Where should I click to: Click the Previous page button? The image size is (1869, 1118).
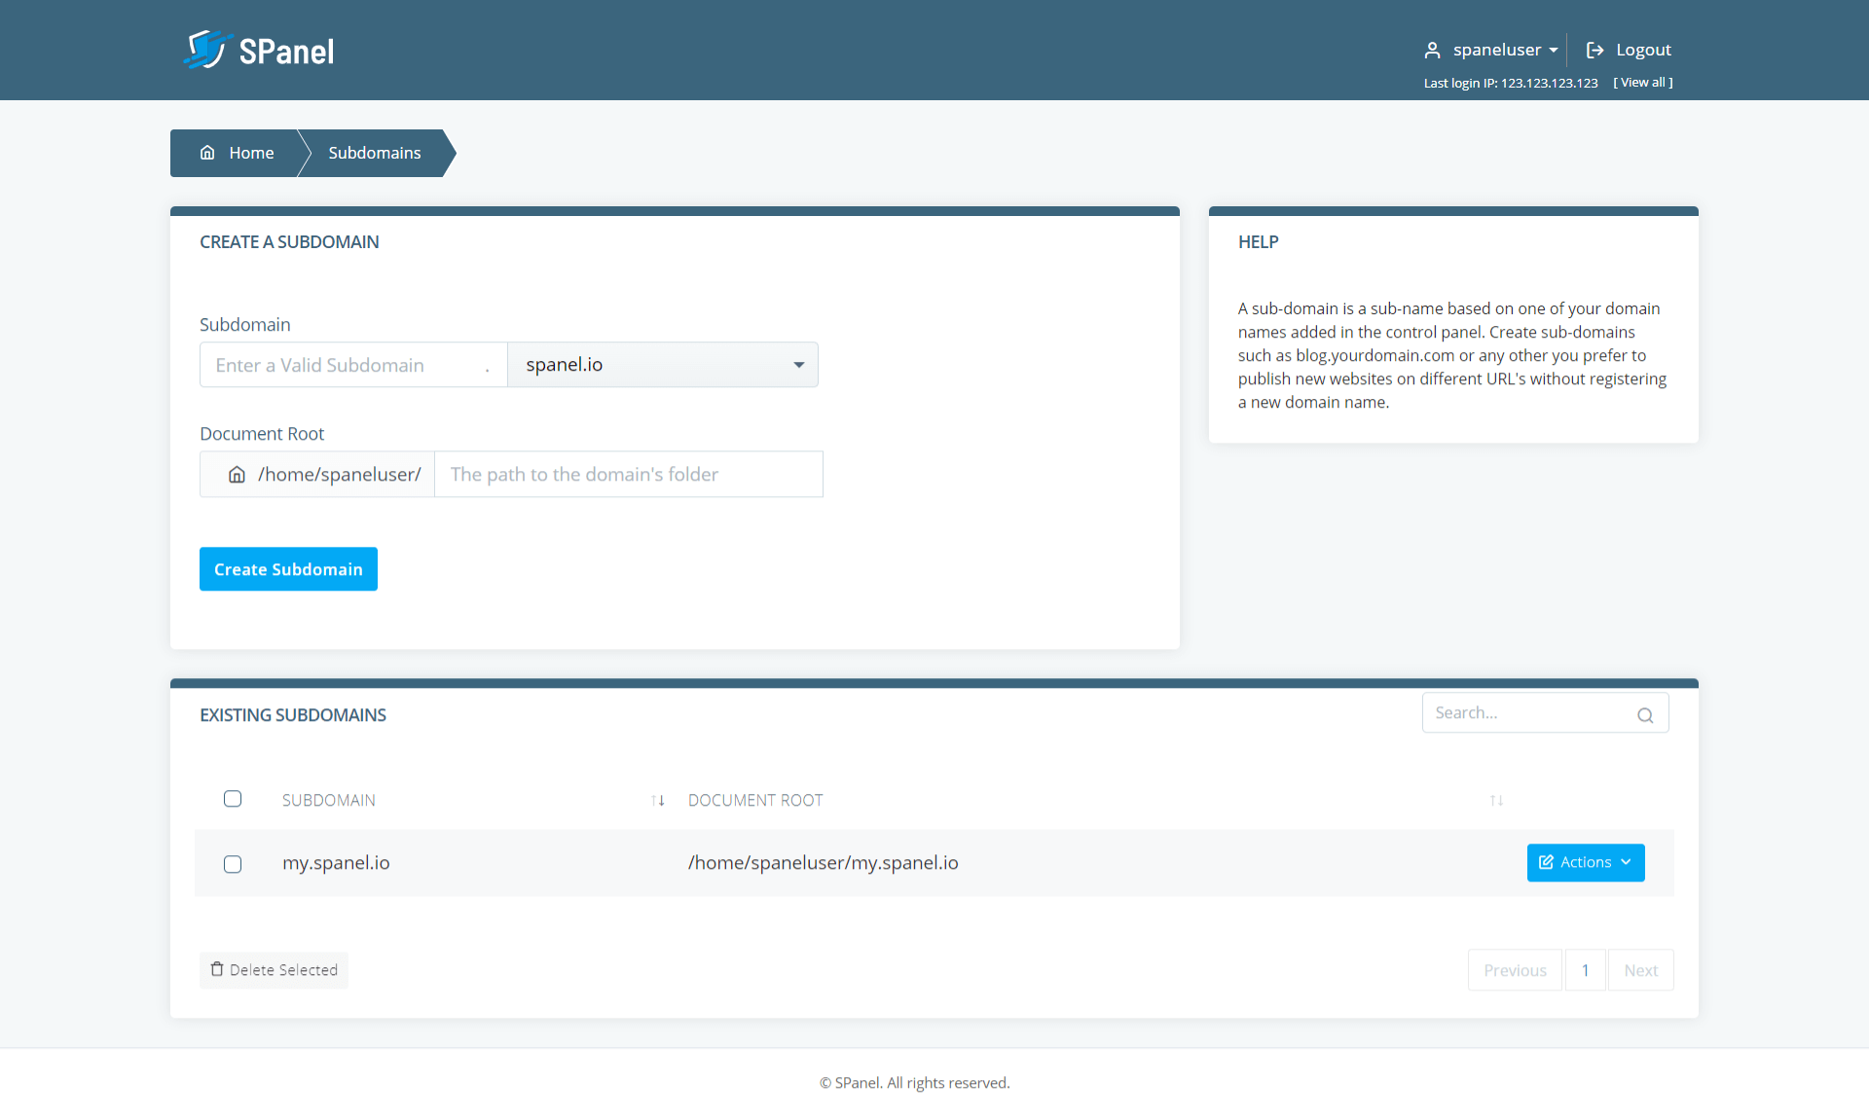click(x=1515, y=970)
